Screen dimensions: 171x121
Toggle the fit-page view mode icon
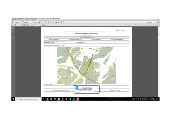point(45,25)
